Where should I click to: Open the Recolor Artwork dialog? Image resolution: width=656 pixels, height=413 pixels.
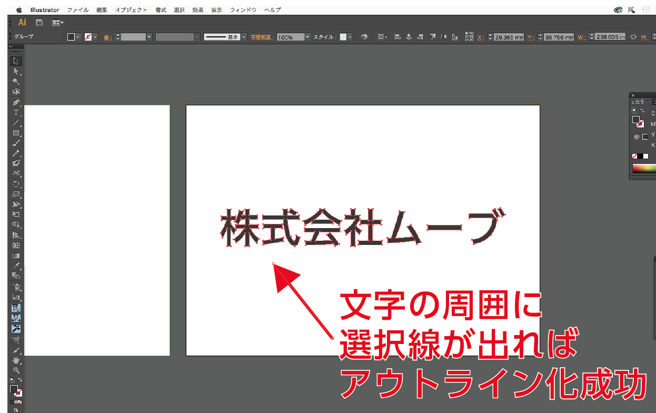364,37
